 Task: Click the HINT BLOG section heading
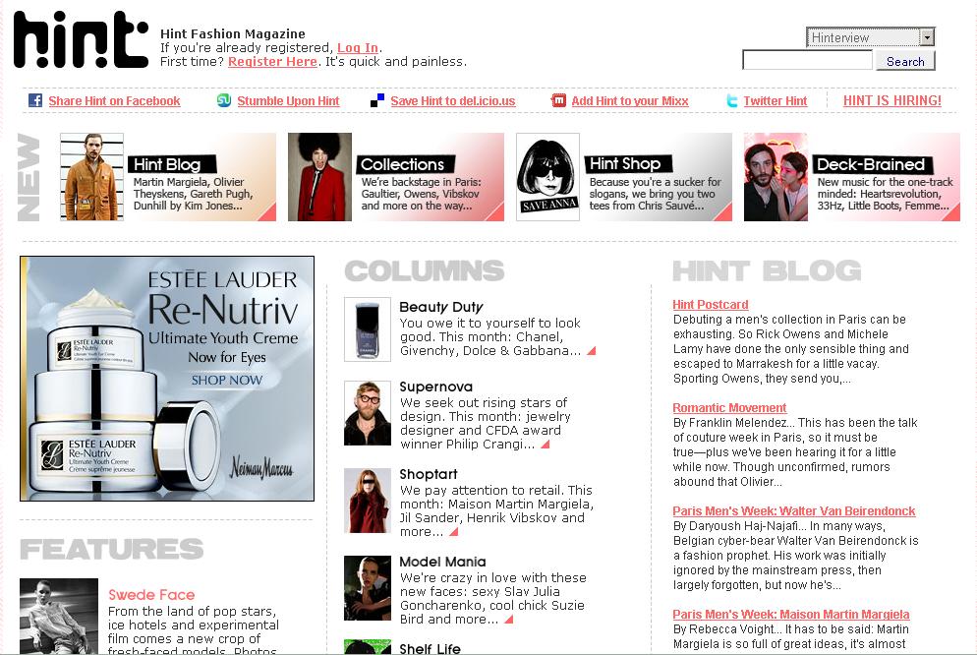tap(767, 271)
